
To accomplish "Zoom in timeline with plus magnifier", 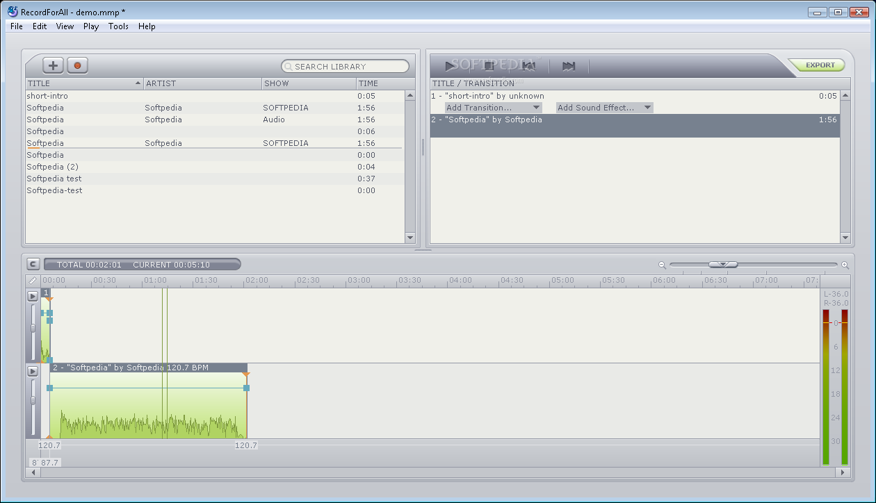I will (x=845, y=265).
